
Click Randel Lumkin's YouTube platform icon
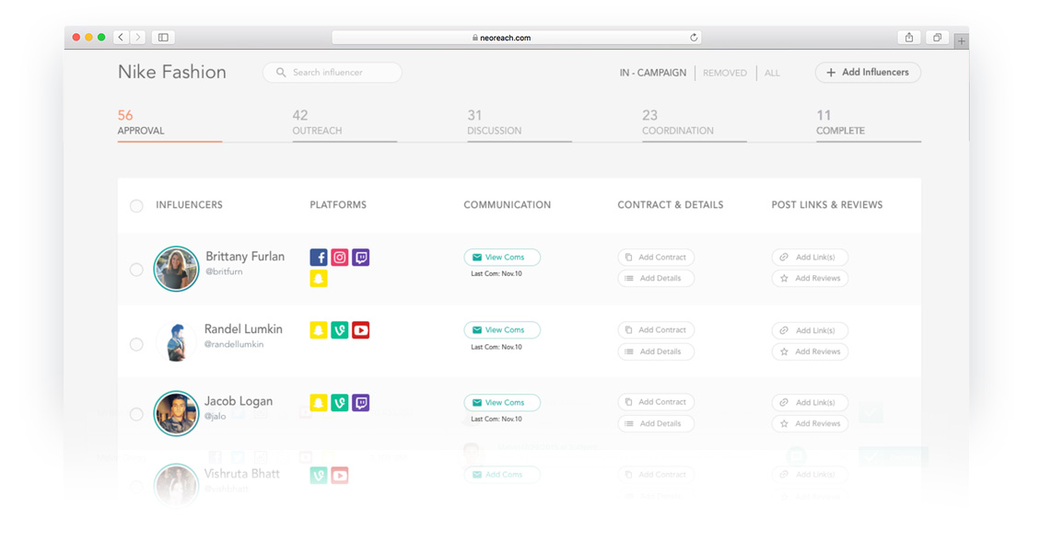point(360,330)
